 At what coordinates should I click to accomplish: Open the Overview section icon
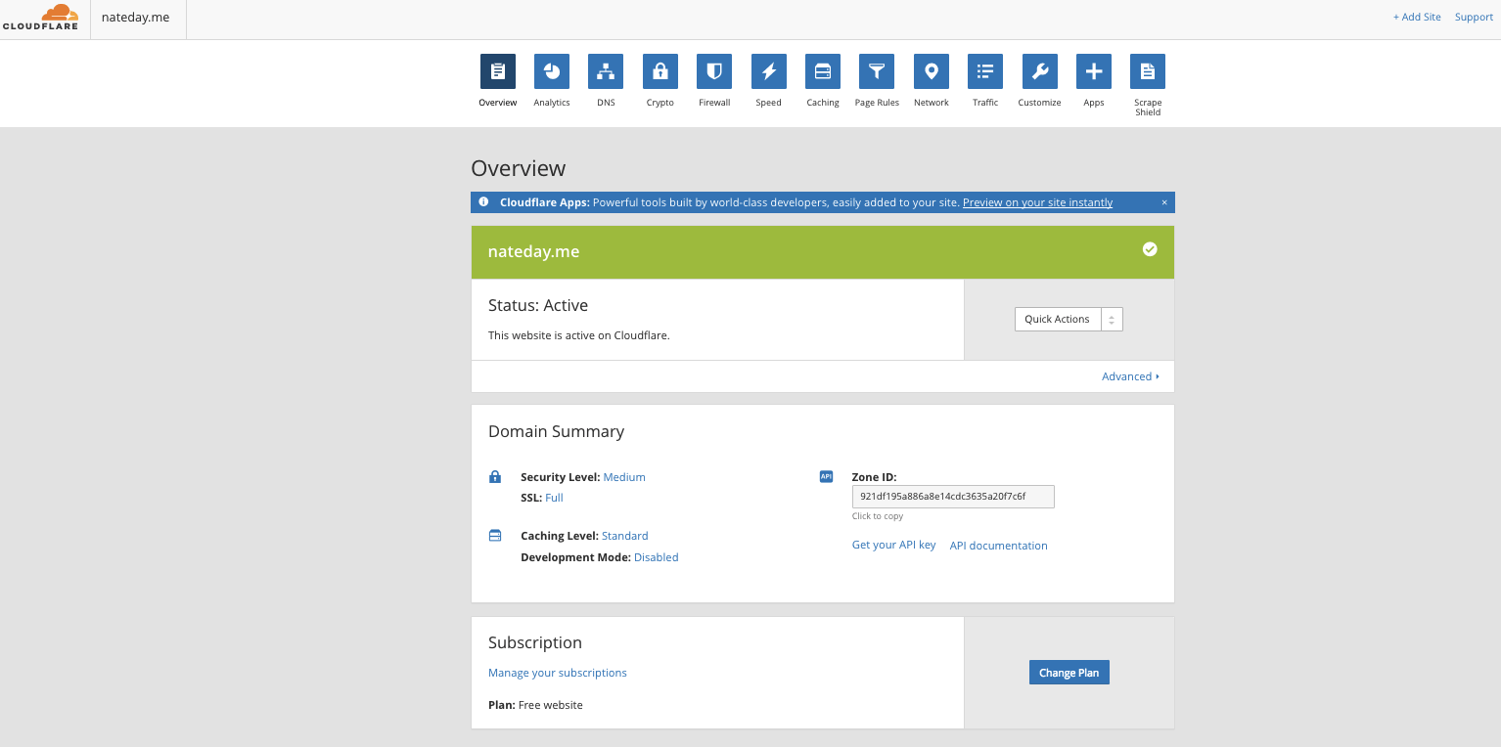coord(498,71)
